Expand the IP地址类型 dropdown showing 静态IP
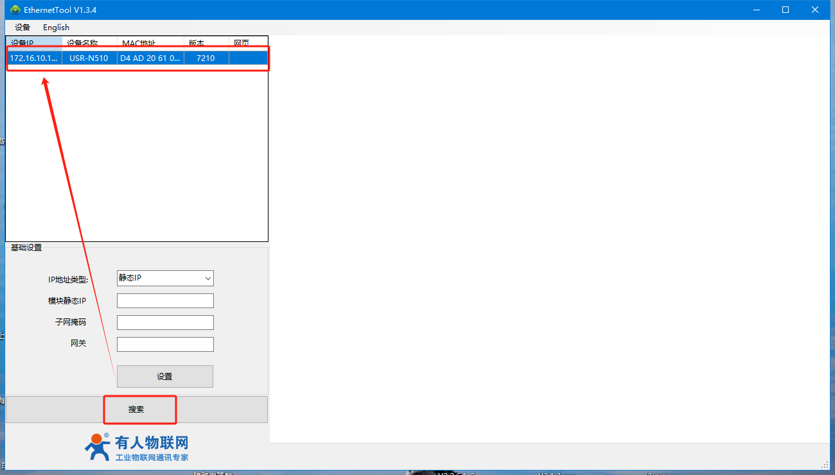835x475 pixels. [165, 278]
